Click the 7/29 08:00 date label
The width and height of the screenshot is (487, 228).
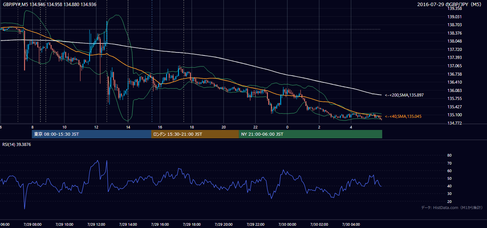[32, 225]
